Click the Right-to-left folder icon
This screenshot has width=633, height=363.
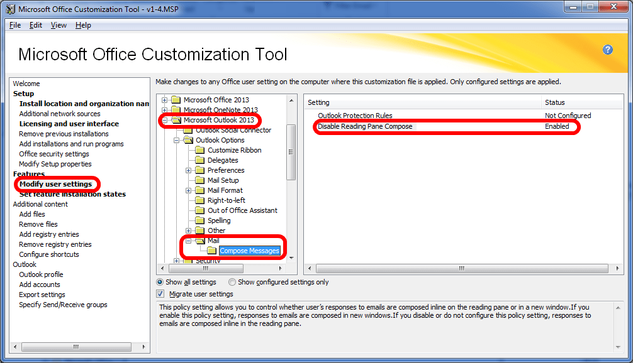[x=200, y=200]
